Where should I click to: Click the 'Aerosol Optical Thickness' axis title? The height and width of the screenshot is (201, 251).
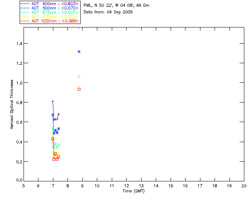(12, 104)
